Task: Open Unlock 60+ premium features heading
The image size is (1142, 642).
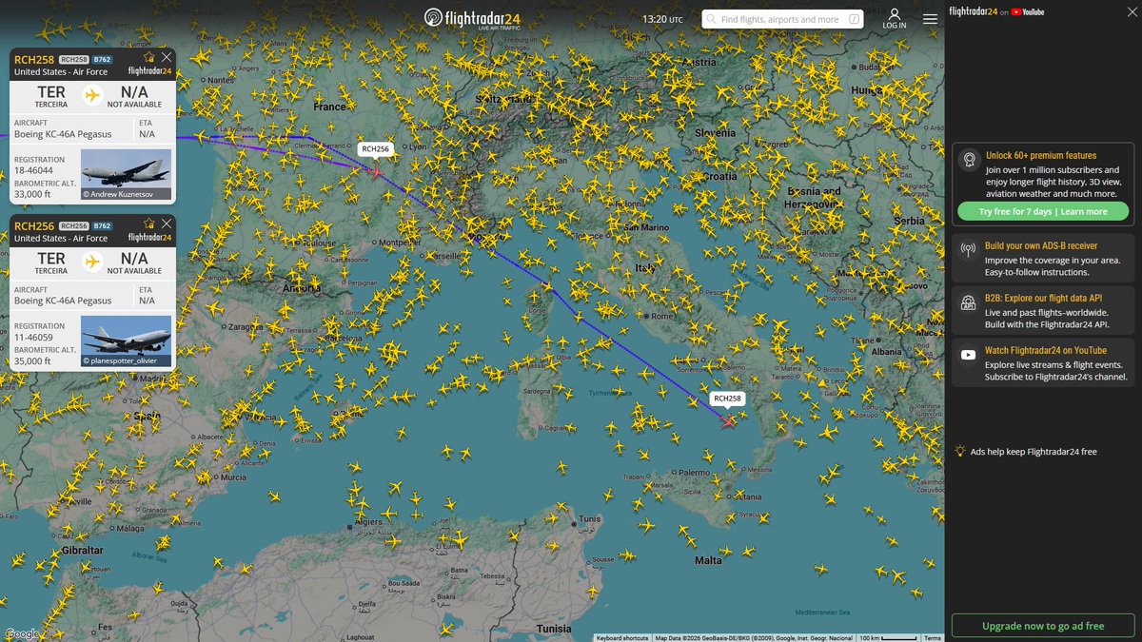Action: (x=1041, y=155)
